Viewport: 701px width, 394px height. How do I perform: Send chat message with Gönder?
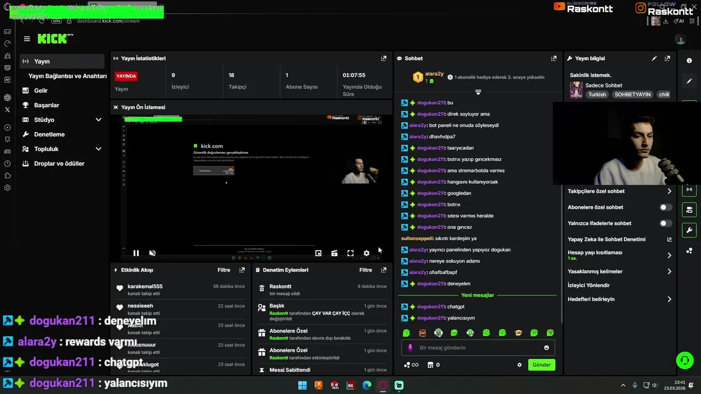[542, 365]
